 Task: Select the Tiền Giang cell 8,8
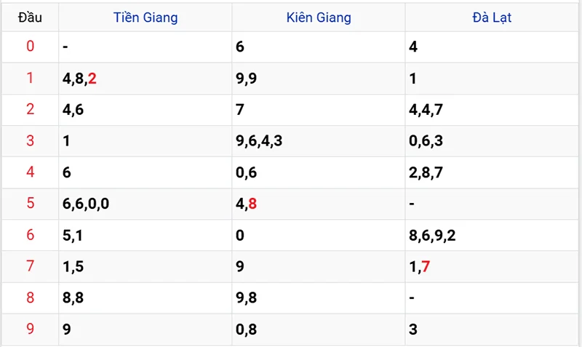pyautogui.click(x=73, y=298)
